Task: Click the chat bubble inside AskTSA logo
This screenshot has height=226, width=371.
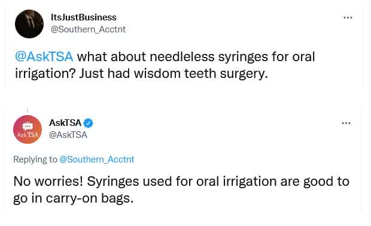Action: (28, 126)
